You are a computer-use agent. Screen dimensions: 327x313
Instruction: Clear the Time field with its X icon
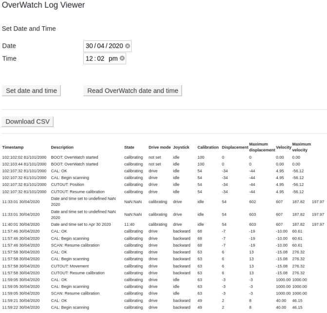click(x=122, y=58)
